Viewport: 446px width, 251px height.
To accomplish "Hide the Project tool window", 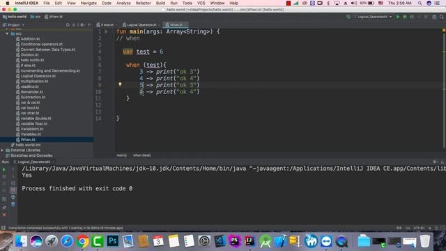I will pos(89,25).
